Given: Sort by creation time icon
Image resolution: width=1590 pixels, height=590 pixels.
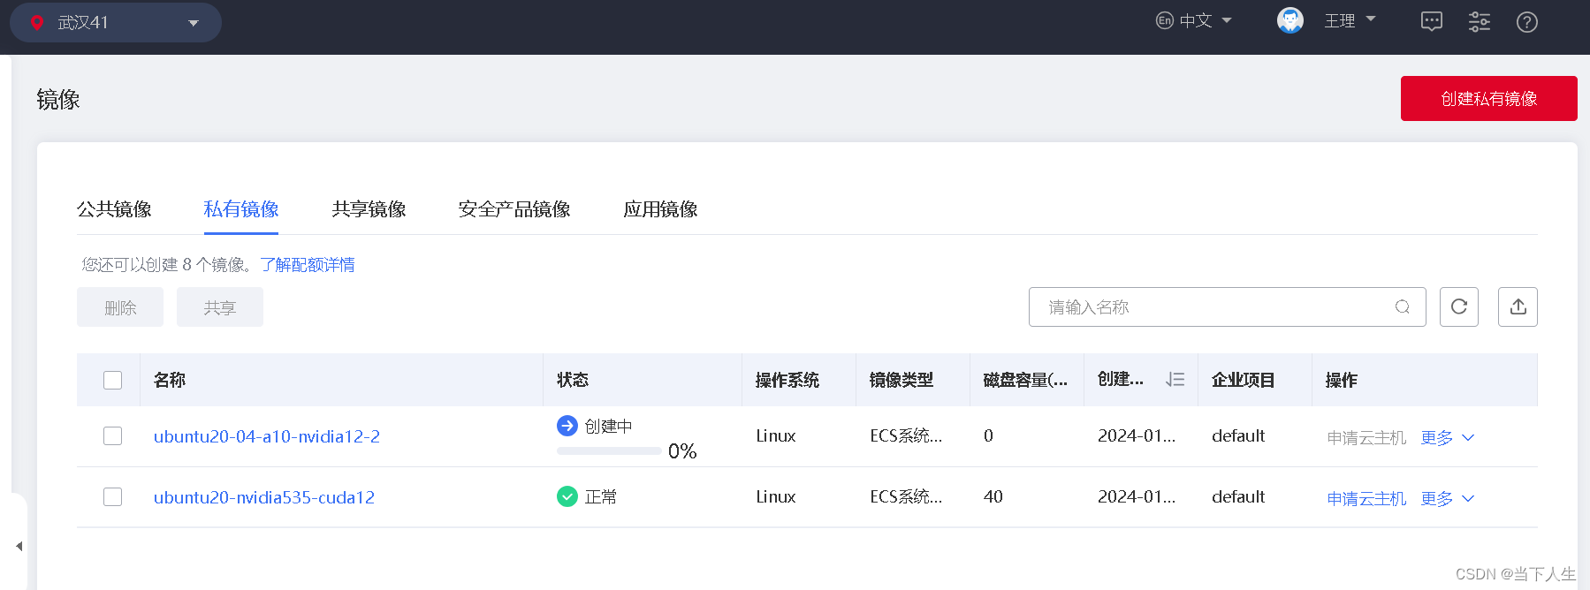Looking at the screenshot, I should [x=1175, y=379].
